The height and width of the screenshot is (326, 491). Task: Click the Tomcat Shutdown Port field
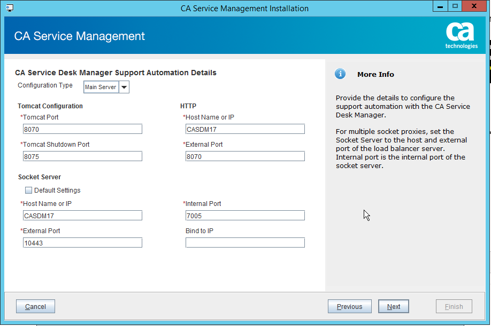82,156
